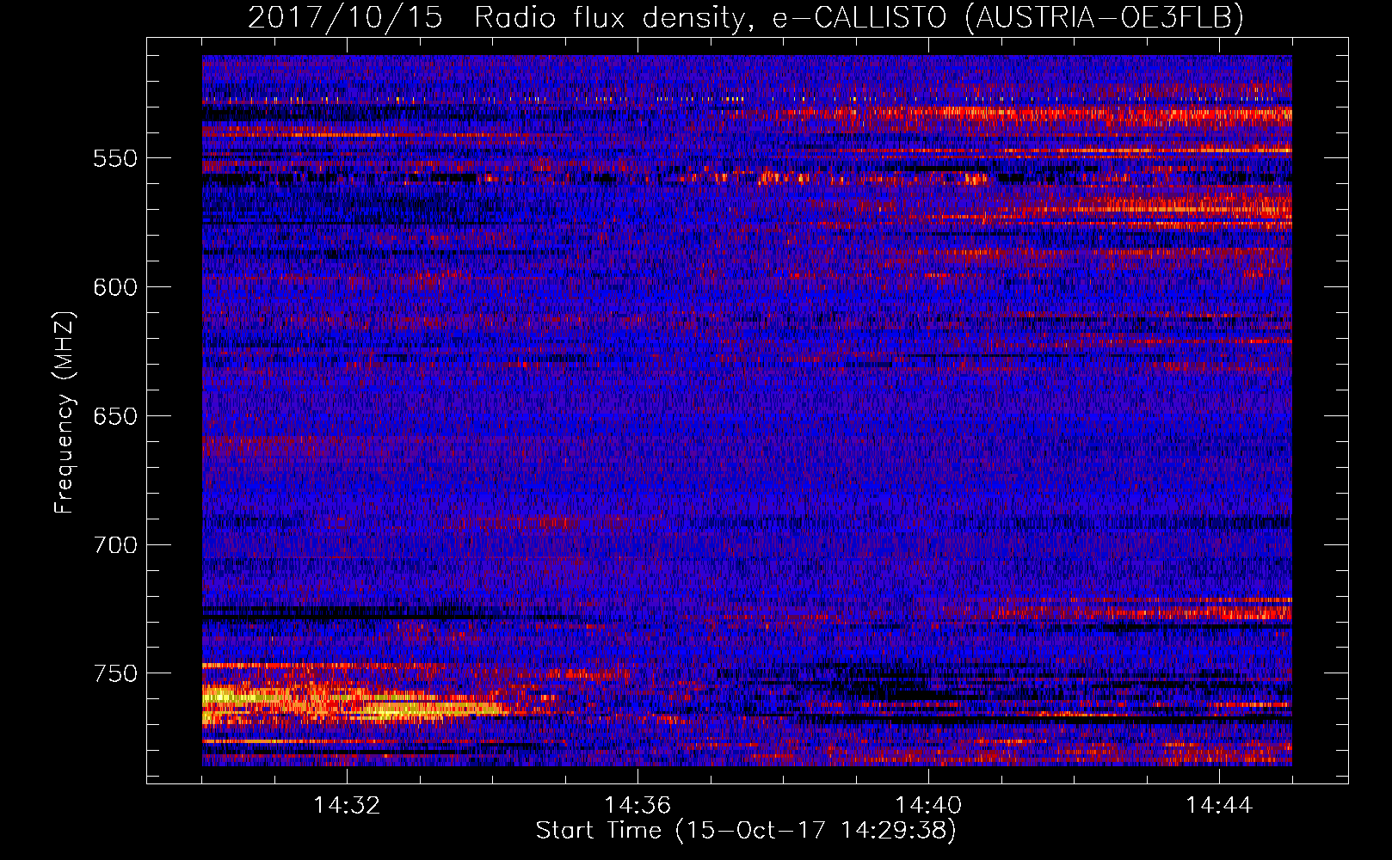Click the 600 frequency tick label
This screenshot has width=1392, height=860.
tap(115, 287)
